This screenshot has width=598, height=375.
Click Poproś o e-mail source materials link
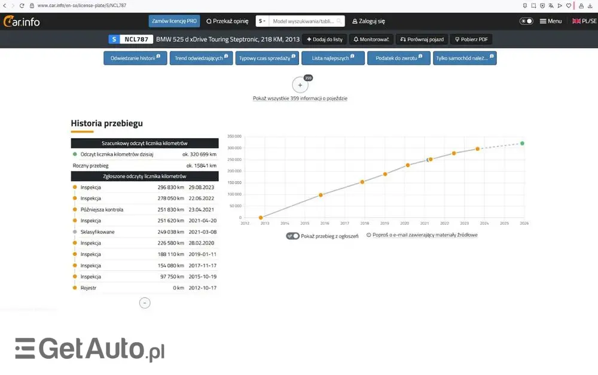coord(425,235)
